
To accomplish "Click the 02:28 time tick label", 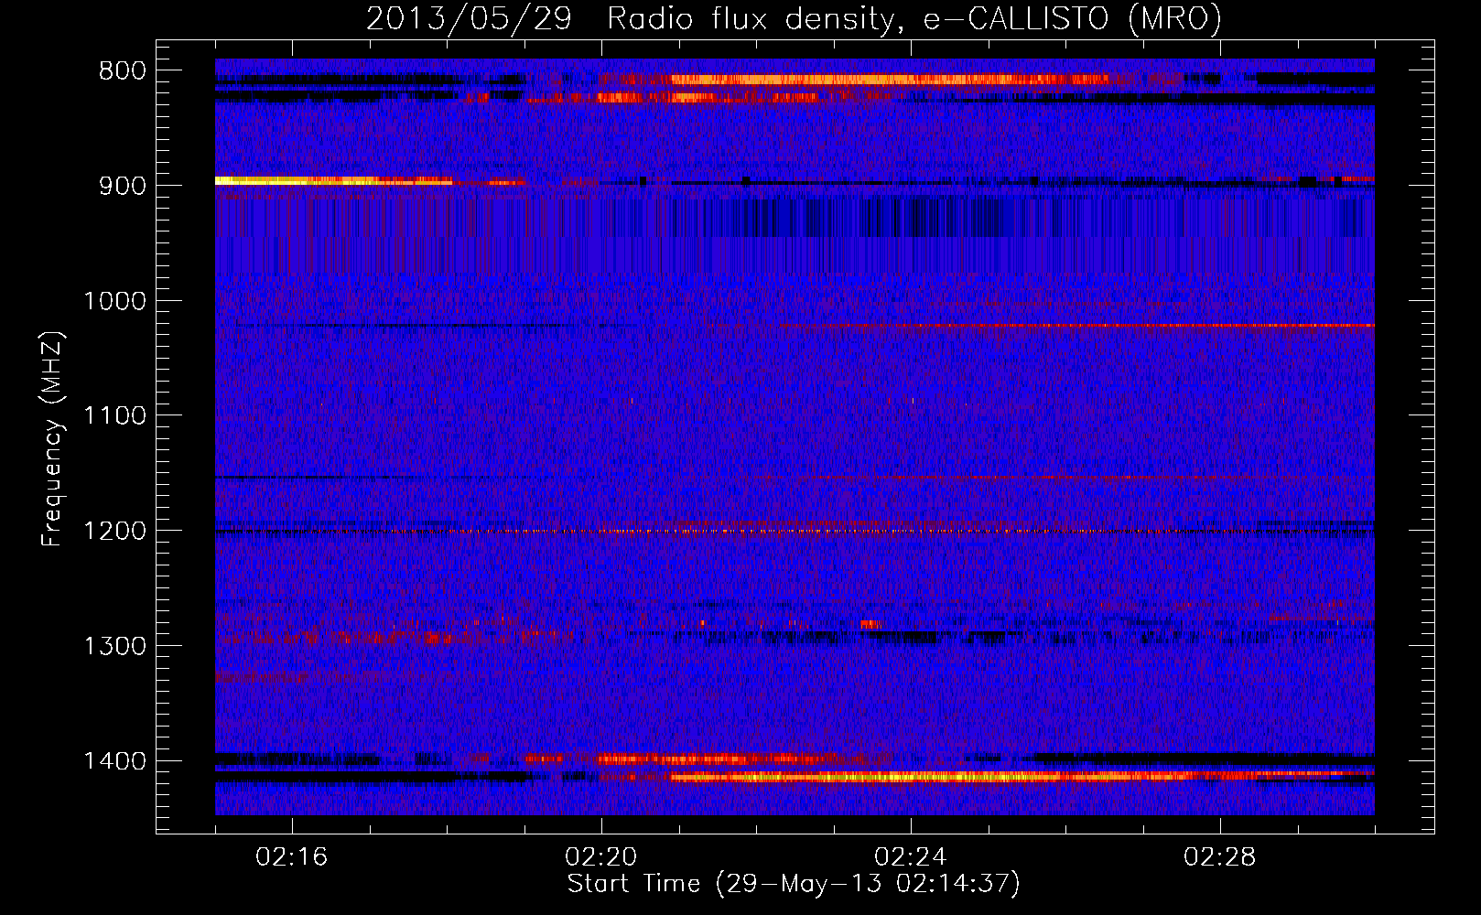I will pyautogui.click(x=1220, y=857).
